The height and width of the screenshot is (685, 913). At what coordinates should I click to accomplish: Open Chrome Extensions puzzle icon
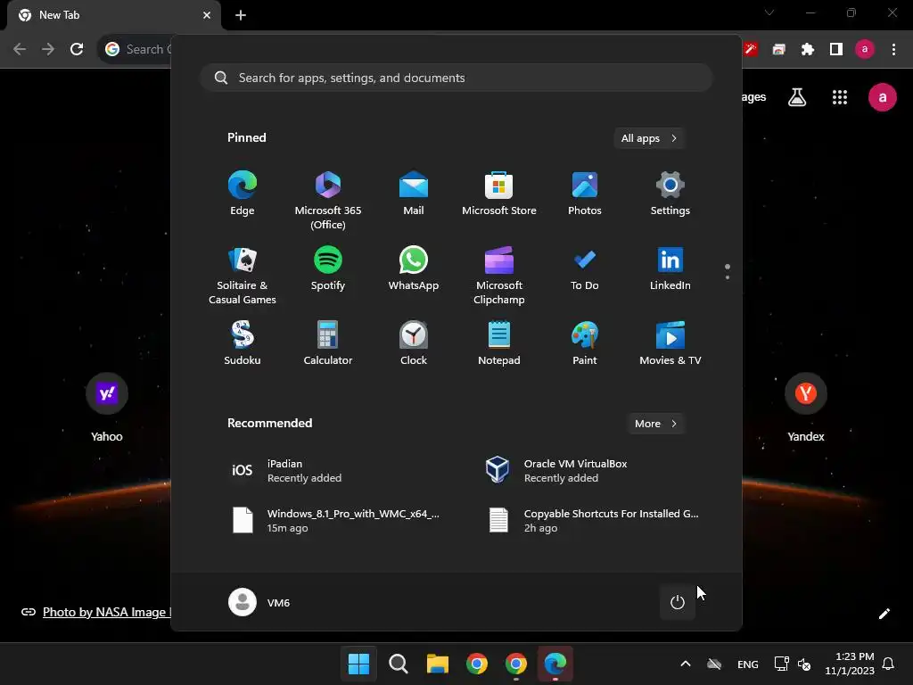click(x=807, y=50)
